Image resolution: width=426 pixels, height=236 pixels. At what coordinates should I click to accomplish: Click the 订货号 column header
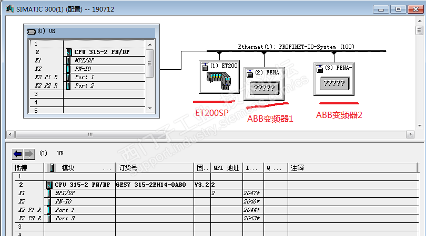(155, 168)
